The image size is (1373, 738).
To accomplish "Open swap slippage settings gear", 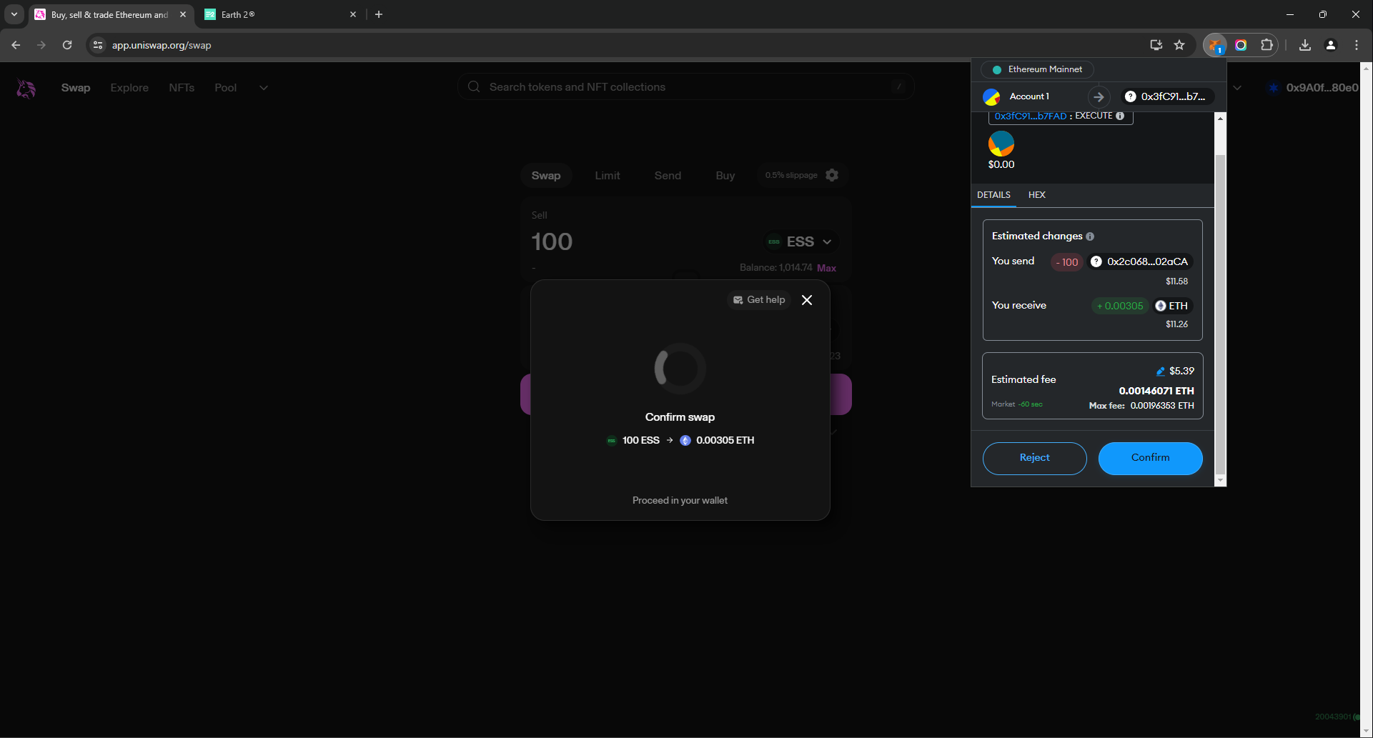I will click(832, 175).
